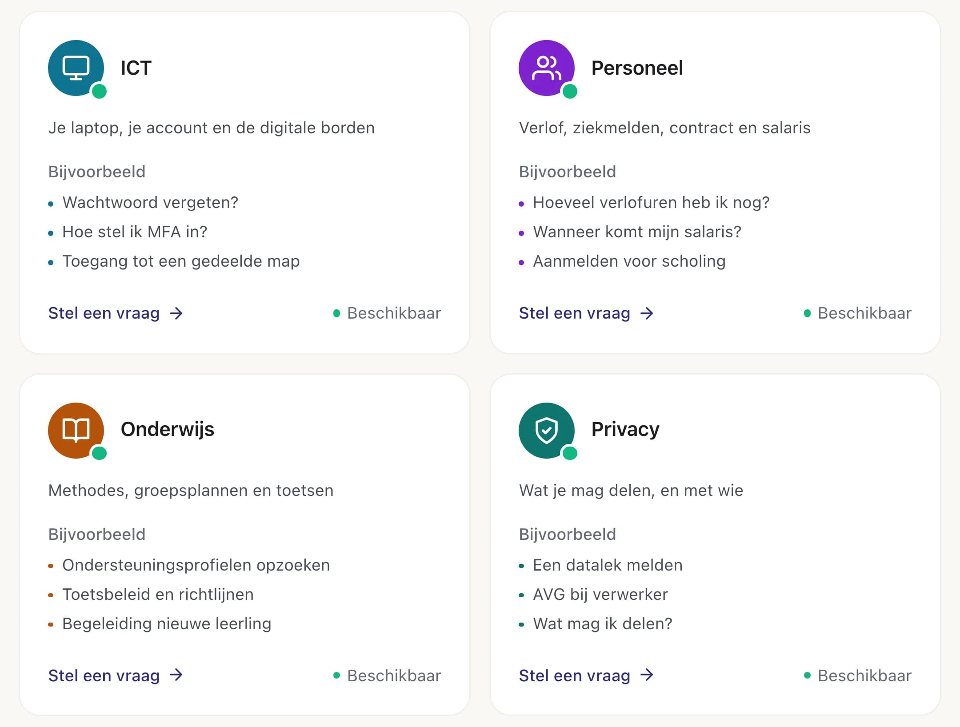
Task: Click 'Wat je mag delen, en met wie'
Action: [x=631, y=491]
